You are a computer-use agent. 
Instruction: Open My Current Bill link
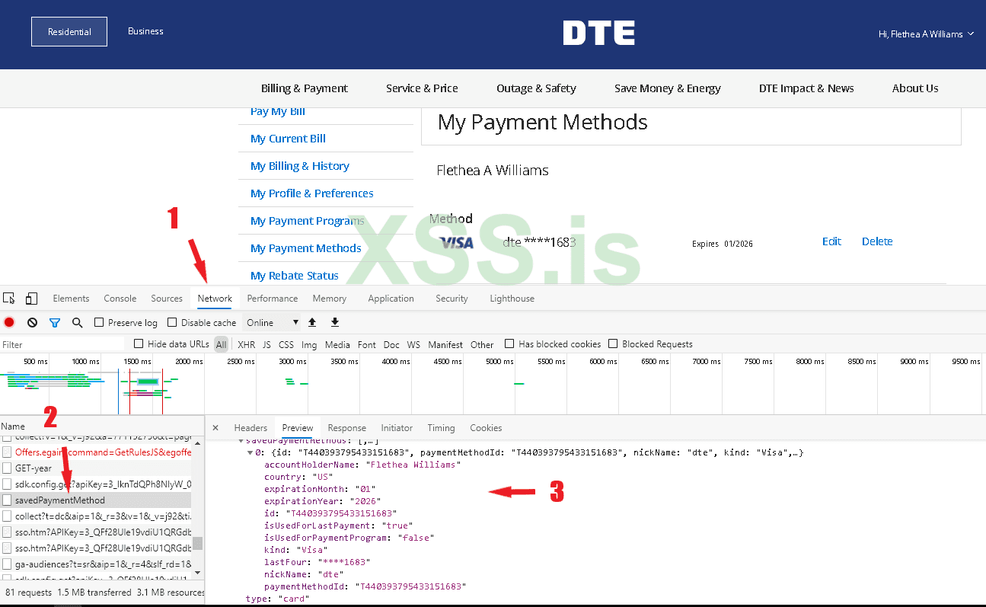(288, 139)
